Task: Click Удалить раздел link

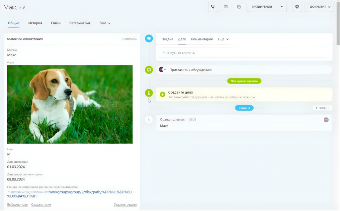Action: click(x=125, y=205)
